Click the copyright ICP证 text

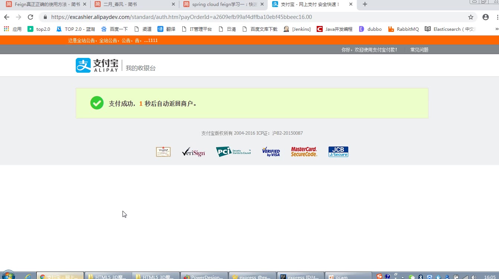tap(252, 133)
